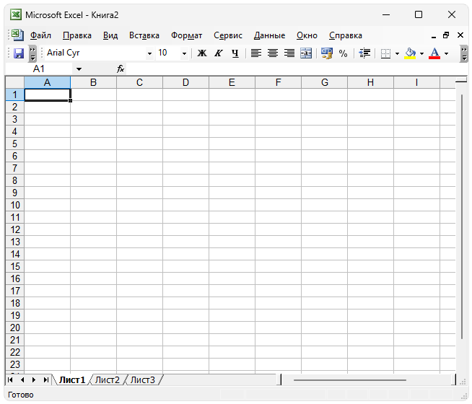Expand standard toolbar options chevron
This screenshot has height=404, width=472.
pos(32,53)
